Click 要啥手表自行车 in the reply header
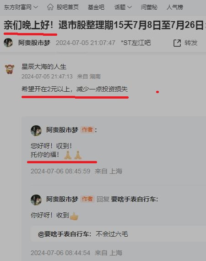The image size is (206, 261). coord(134,199)
